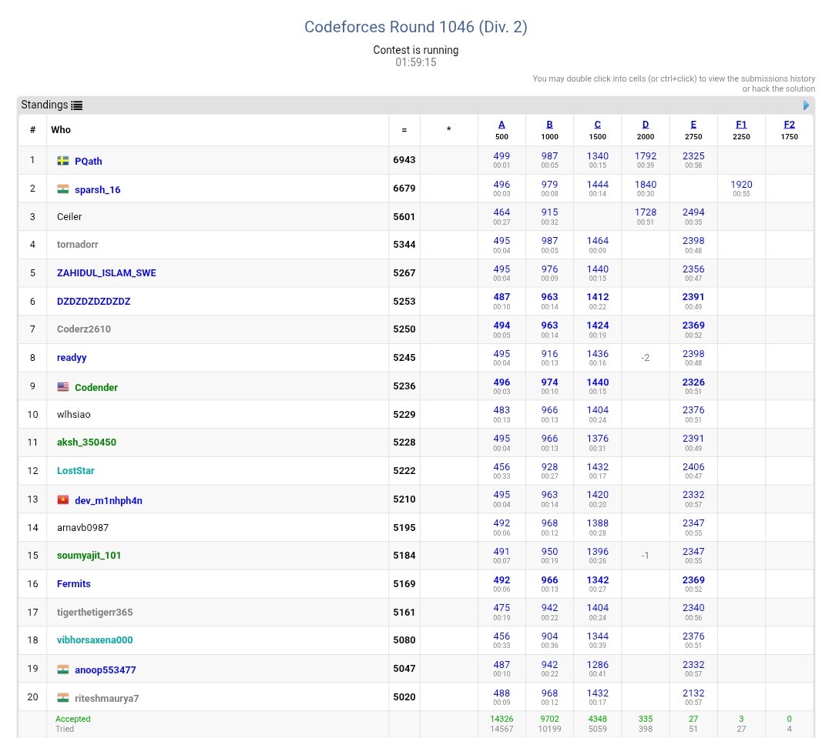The width and height of the screenshot is (832, 738).
Task: Open problem B from the header
Action: pos(550,125)
